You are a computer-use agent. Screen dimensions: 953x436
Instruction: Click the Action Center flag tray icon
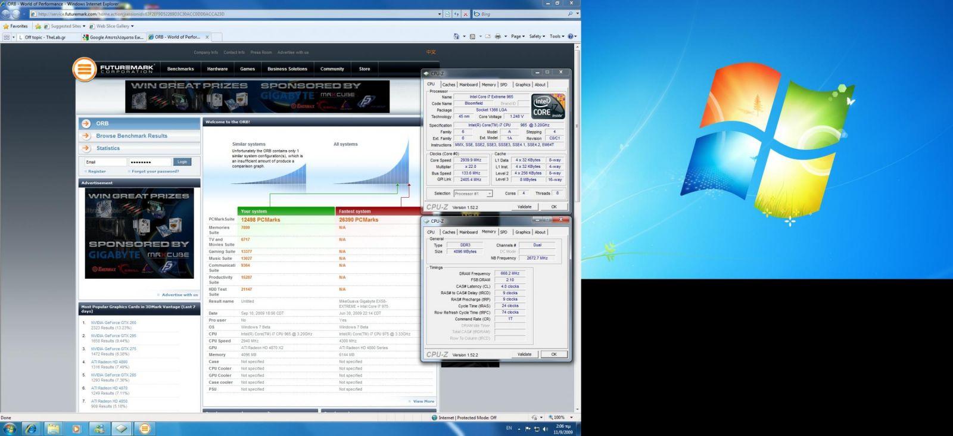(x=528, y=429)
